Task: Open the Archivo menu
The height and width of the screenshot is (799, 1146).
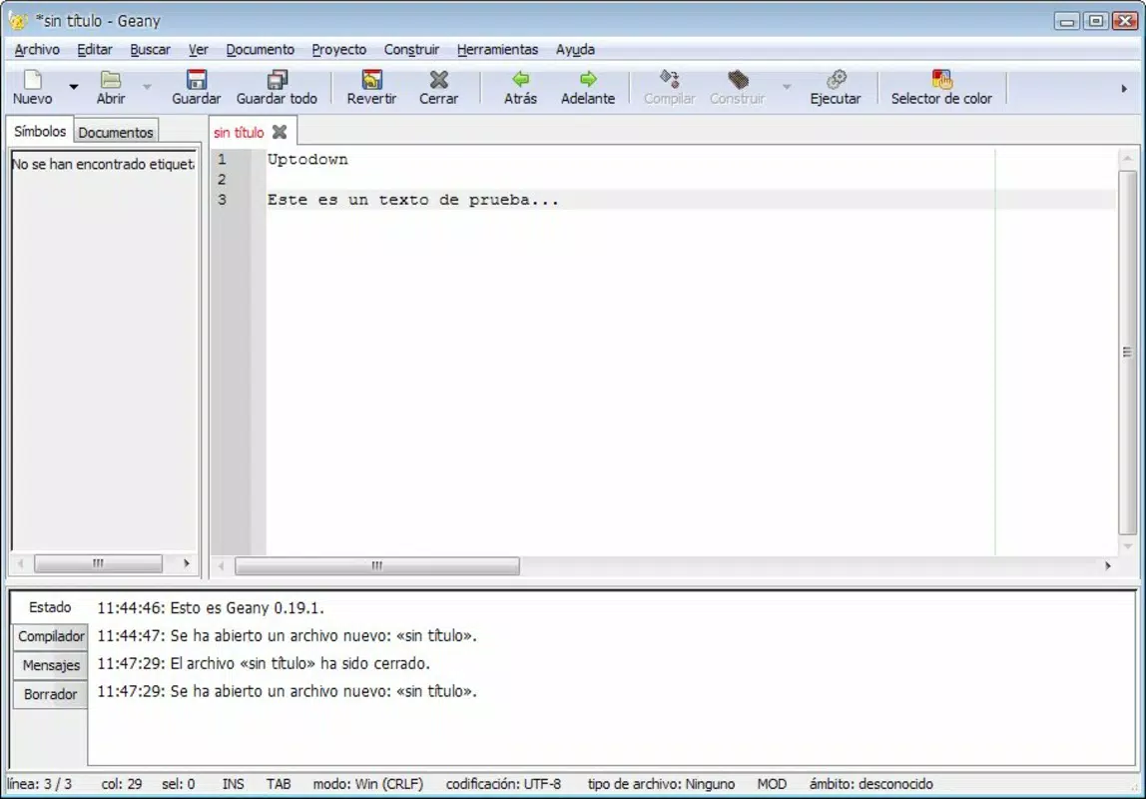Action: [37, 50]
